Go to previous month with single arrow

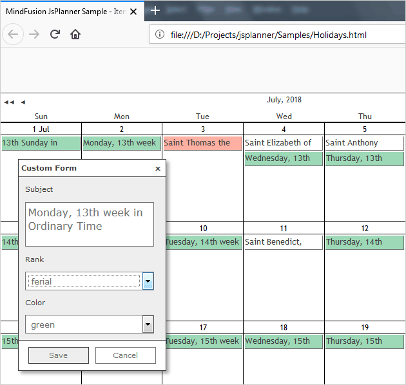pos(23,102)
